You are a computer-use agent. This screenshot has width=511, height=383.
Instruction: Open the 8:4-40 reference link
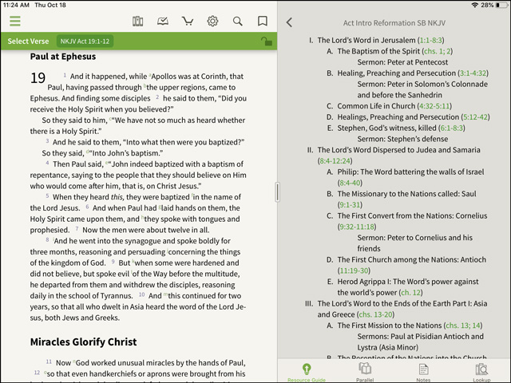pyautogui.click(x=350, y=183)
